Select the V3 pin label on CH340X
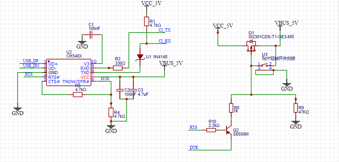 tap(87, 64)
